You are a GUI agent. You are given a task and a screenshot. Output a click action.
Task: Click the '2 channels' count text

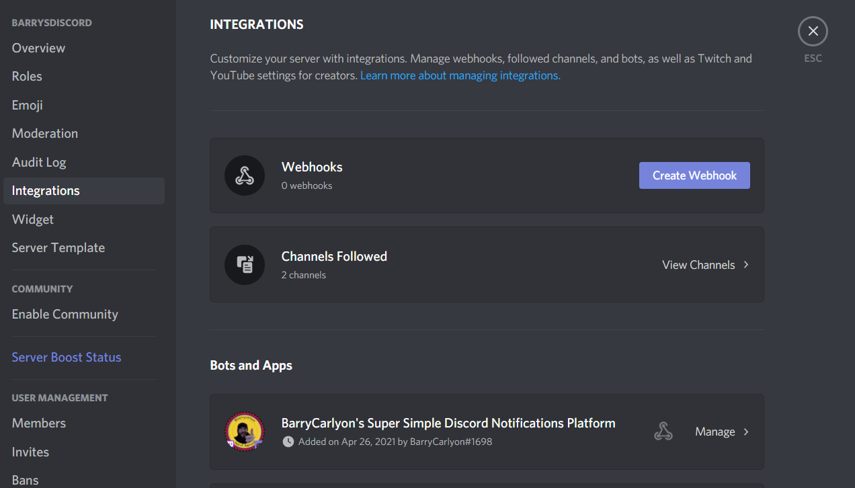[304, 275]
